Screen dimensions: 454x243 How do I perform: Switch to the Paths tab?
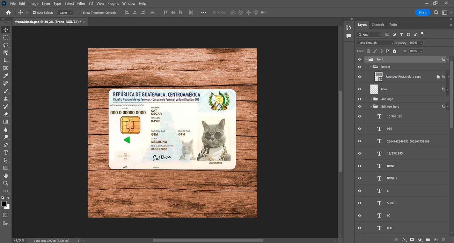tap(393, 25)
